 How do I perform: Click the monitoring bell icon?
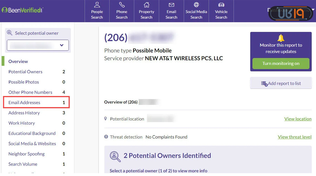pyautogui.click(x=281, y=38)
